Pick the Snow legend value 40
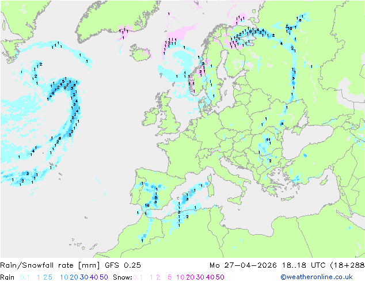365x282 pixels. coord(210,277)
